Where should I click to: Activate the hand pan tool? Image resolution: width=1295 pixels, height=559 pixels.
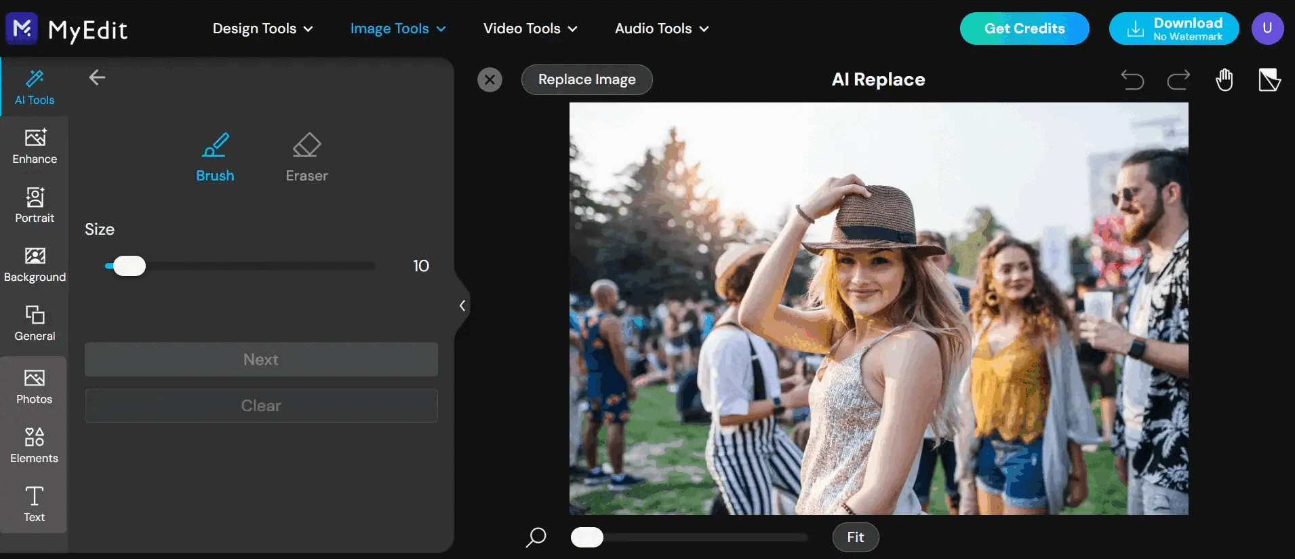[x=1224, y=79]
